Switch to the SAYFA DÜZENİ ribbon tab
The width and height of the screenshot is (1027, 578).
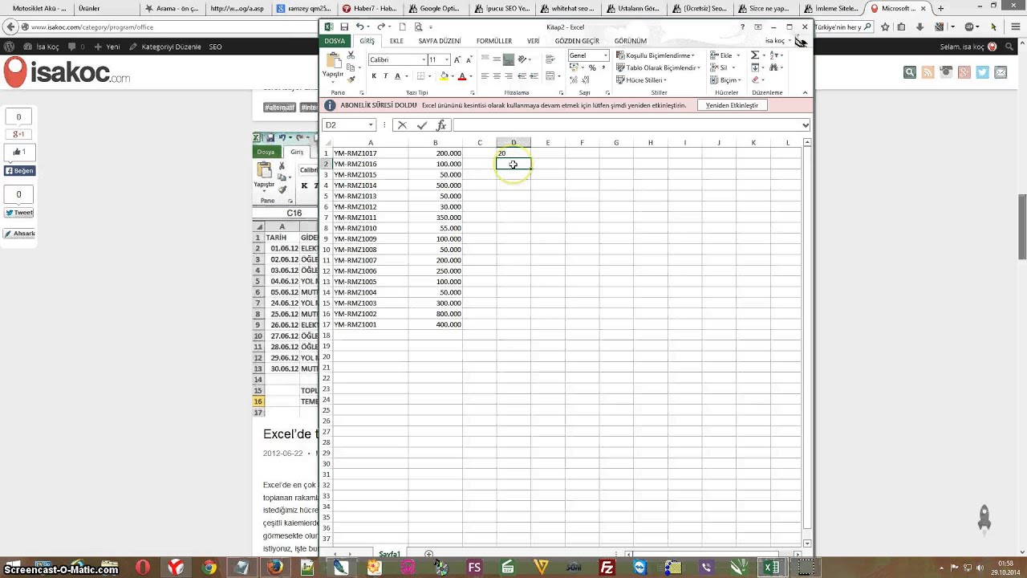tap(440, 41)
